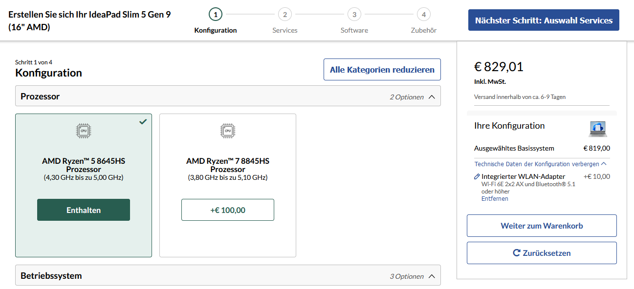The width and height of the screenshot is (634, 289).
Task: Click the Betriebssystem section header title
Action: (x=51, y=276)
